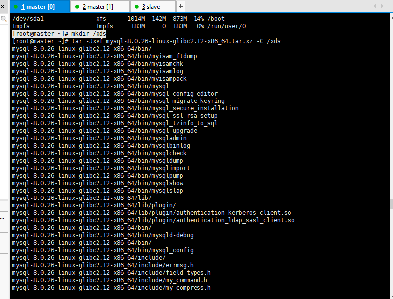Click the tab scroll right arrow

[x=382, y=6]
